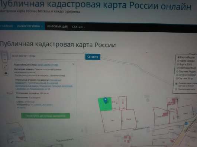Click the blue location pin on map
The height and width of the screenshot is (147, 197).
coord(106,101)
